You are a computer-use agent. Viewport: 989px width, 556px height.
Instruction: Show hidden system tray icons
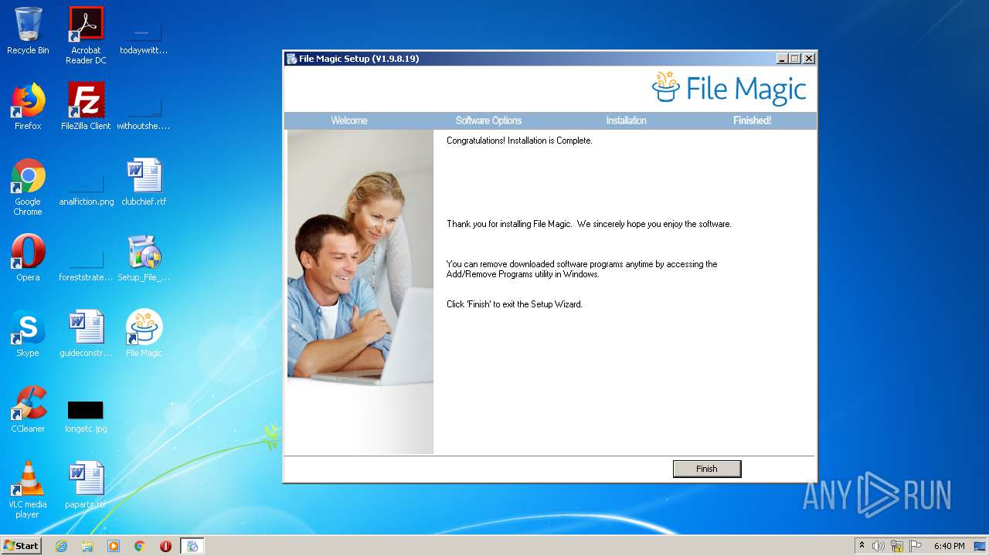(862, 546)
